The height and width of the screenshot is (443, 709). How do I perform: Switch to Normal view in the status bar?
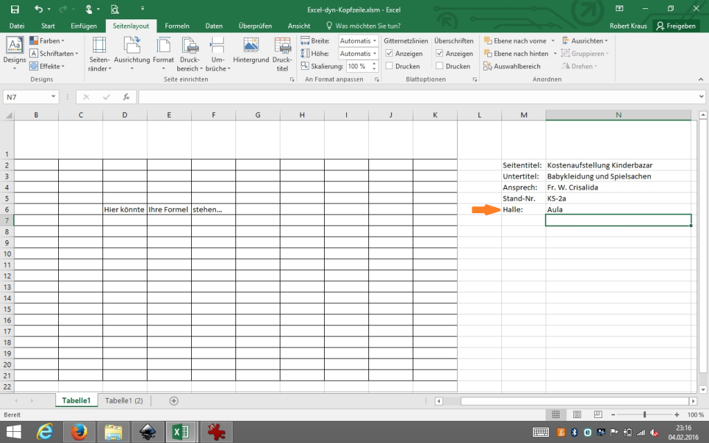pos(556,415)
